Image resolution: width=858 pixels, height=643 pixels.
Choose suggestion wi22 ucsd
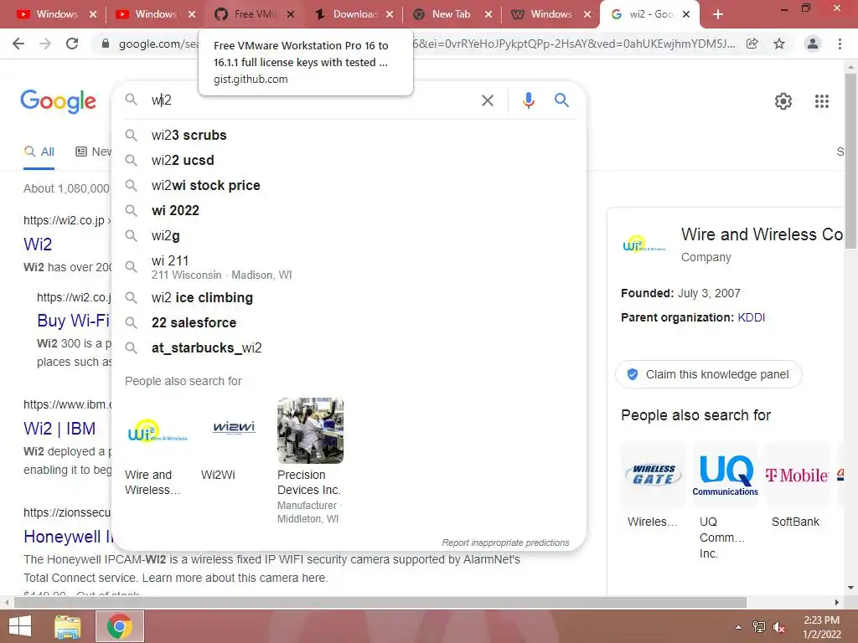tap(349, 160)
